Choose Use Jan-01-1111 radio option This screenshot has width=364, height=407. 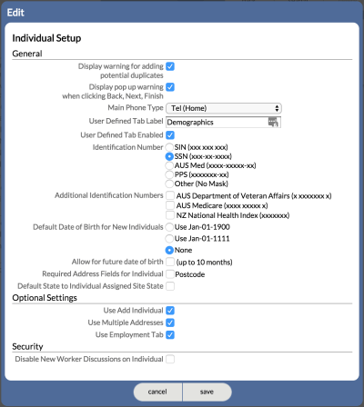coord(169,239)
